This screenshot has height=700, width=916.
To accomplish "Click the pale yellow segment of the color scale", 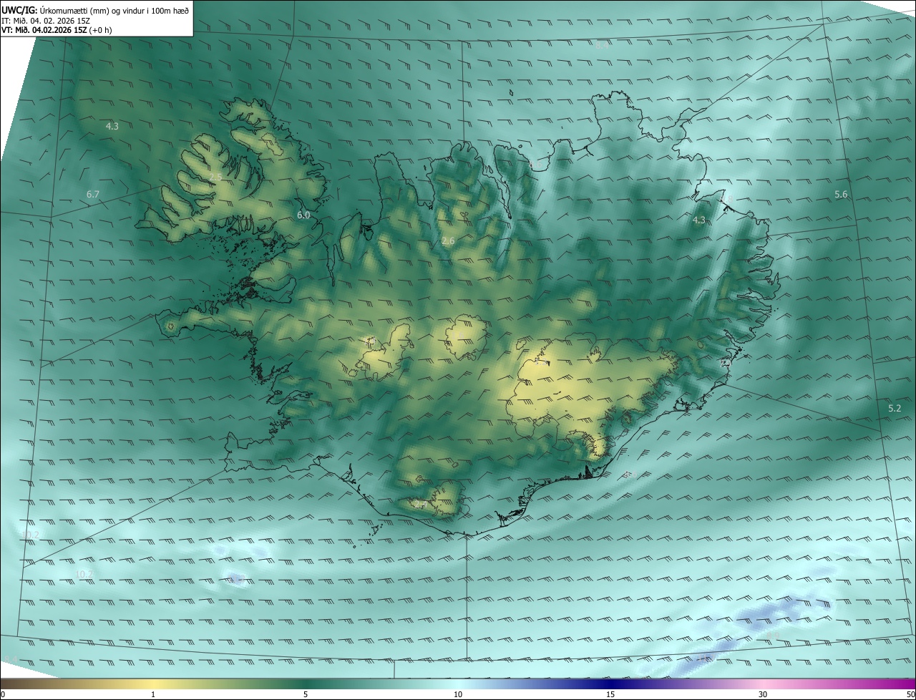I will click(153, 684).
